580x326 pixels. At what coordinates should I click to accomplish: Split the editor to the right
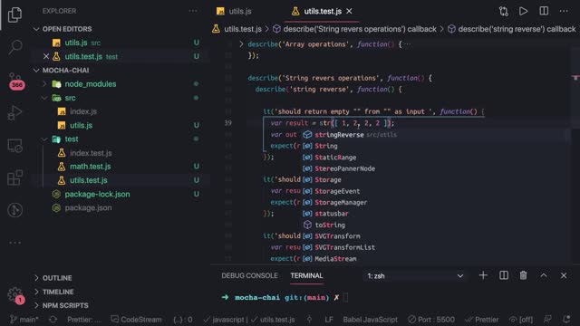click(544, 11)
